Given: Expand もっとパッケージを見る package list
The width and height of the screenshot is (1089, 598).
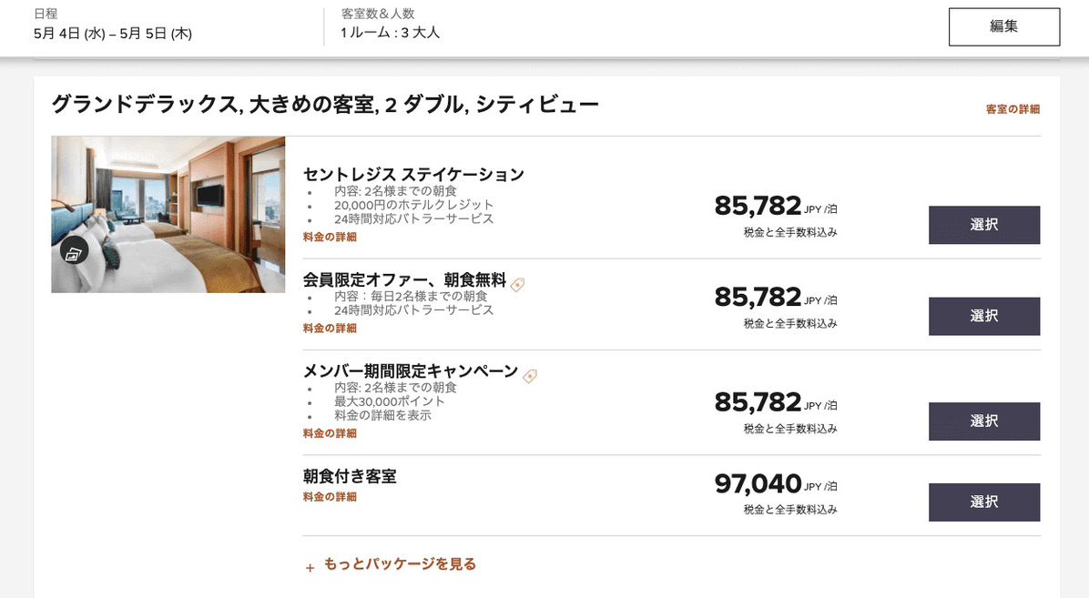Looking at the screenshot, I should tap(391, 564).
